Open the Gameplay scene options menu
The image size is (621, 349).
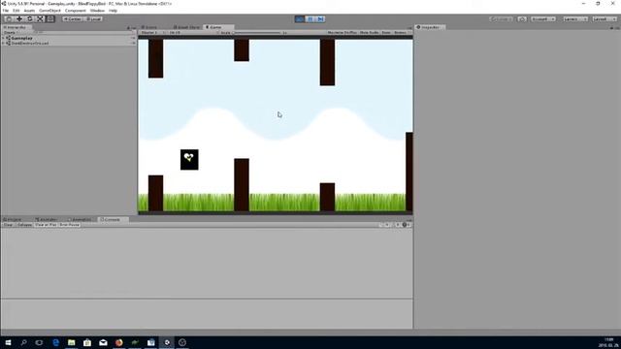(133, 38)
